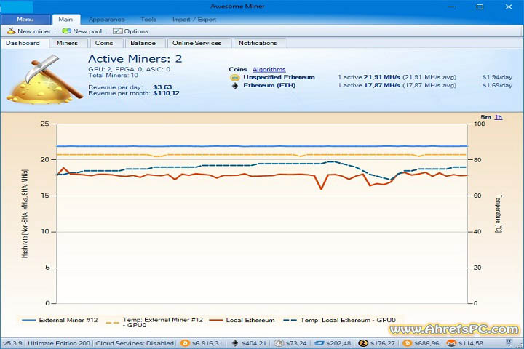Viewport: 524px width, 349px height.
Task: Click the External Miner #12 legend line
Action: (x=28, y=320)
